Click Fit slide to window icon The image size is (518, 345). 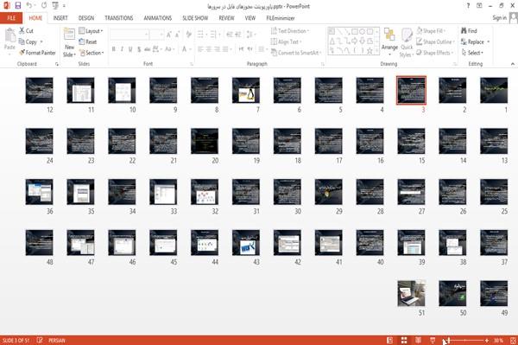pos(513,341)
